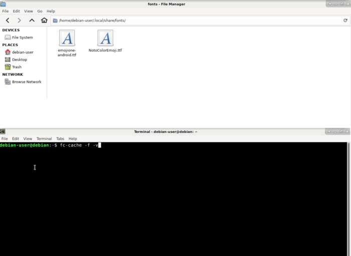Open File menu in Terminal
Screen dimensions: 351x256
[5, 139]
